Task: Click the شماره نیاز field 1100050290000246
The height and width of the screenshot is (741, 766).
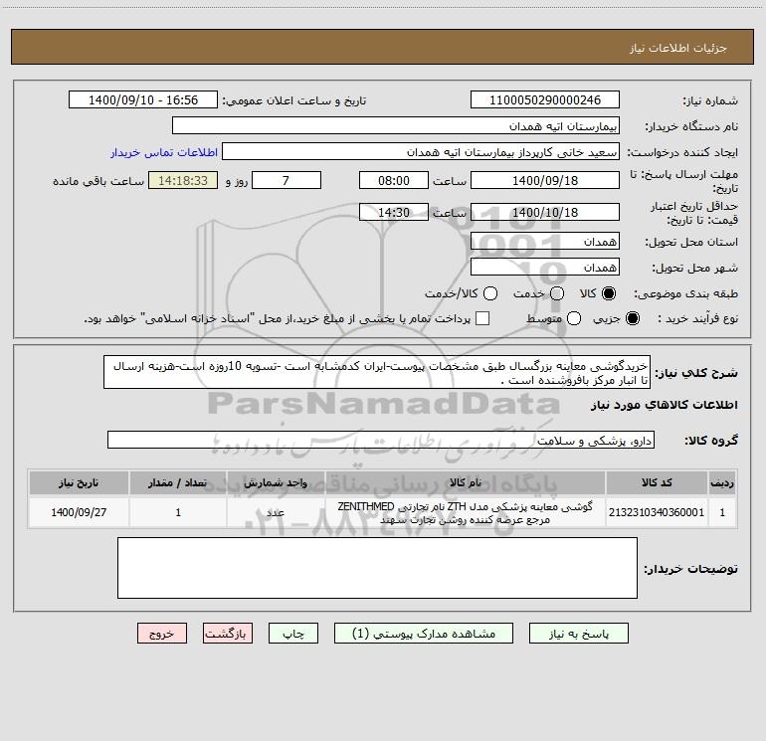Action: point(545,99)
